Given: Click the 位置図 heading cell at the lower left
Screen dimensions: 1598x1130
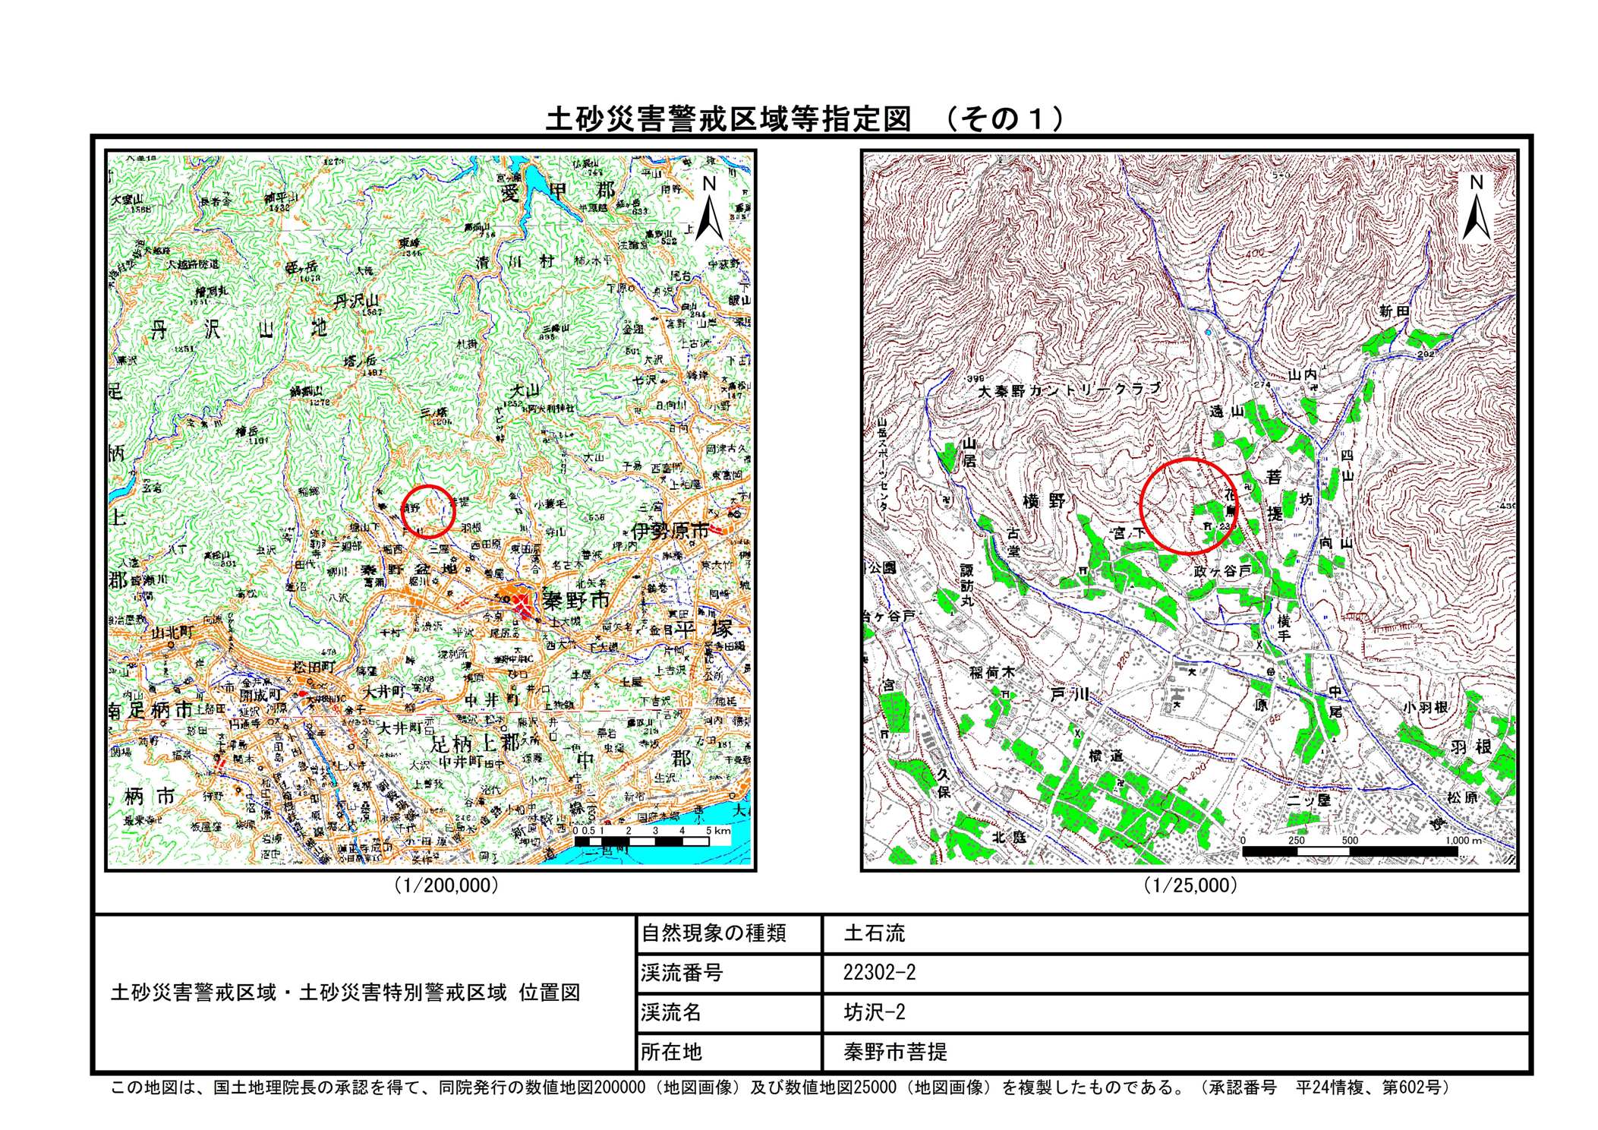Looking at the screenshot, I should click(x=345, y=993).
